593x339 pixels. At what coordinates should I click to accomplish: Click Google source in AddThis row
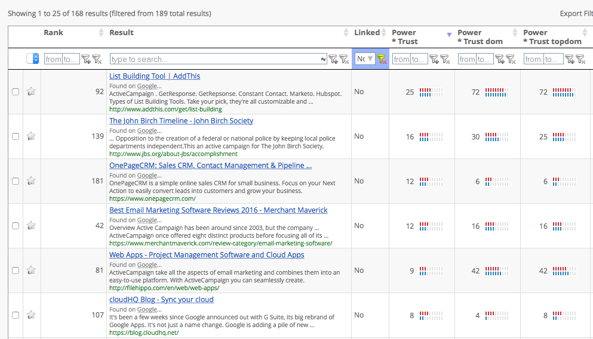(147, 86)
